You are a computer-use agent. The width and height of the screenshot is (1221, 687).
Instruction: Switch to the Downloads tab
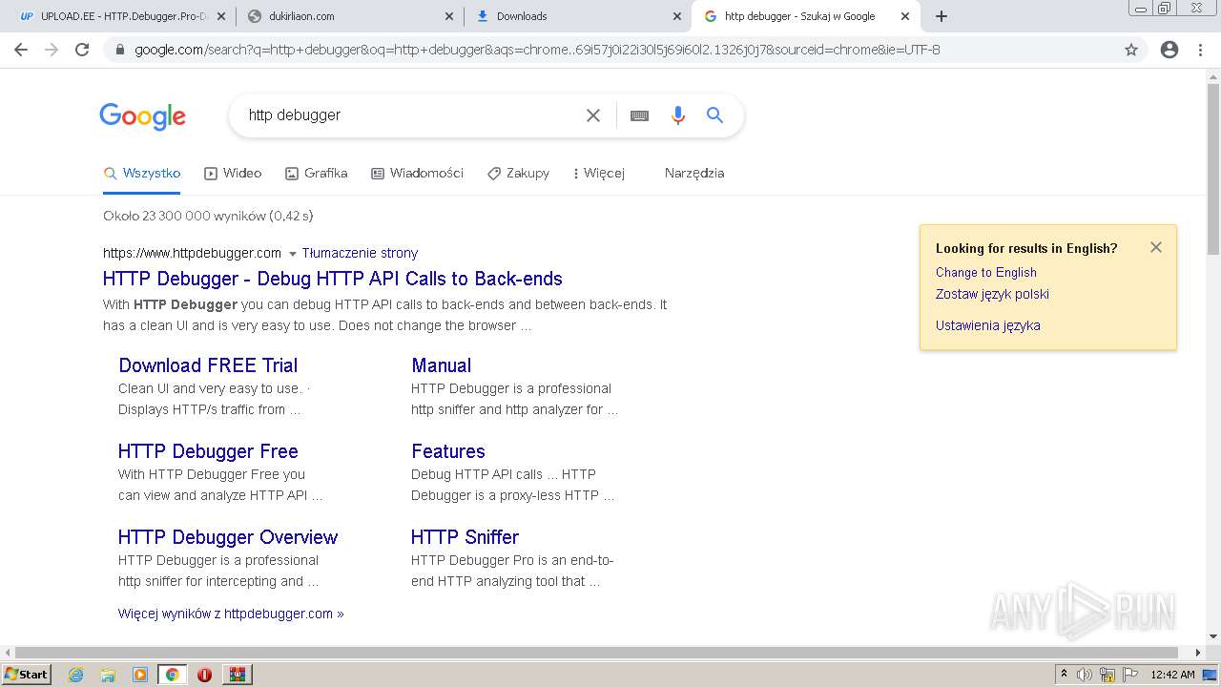tap(579, 16)
